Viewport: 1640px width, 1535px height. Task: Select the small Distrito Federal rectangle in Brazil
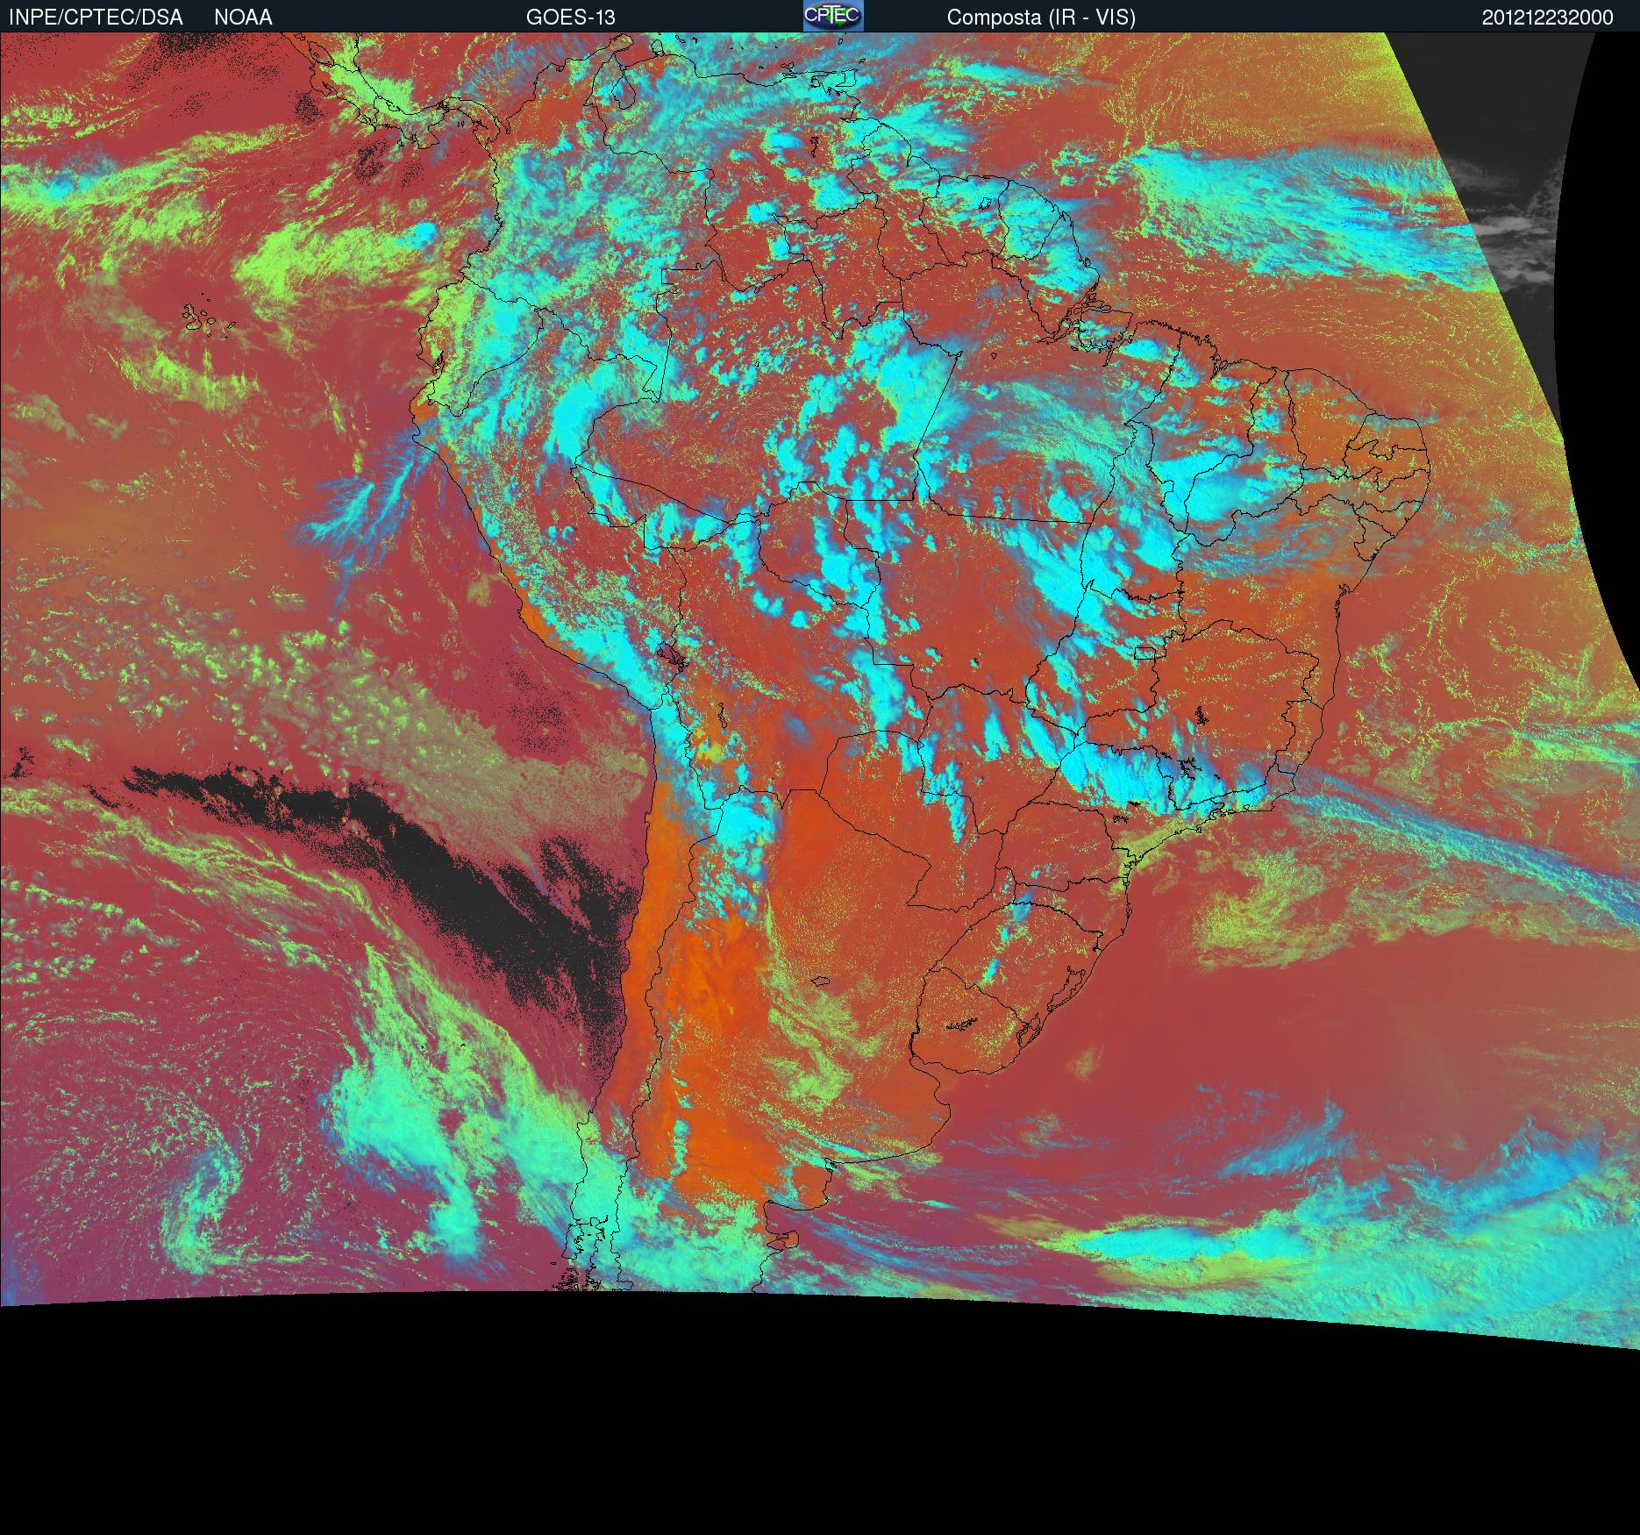click(1145, 652)
